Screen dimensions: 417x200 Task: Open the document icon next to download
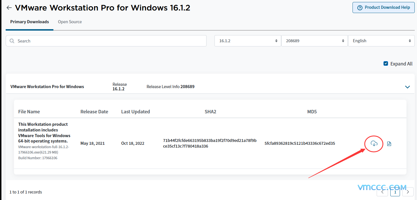click(389, 144)
